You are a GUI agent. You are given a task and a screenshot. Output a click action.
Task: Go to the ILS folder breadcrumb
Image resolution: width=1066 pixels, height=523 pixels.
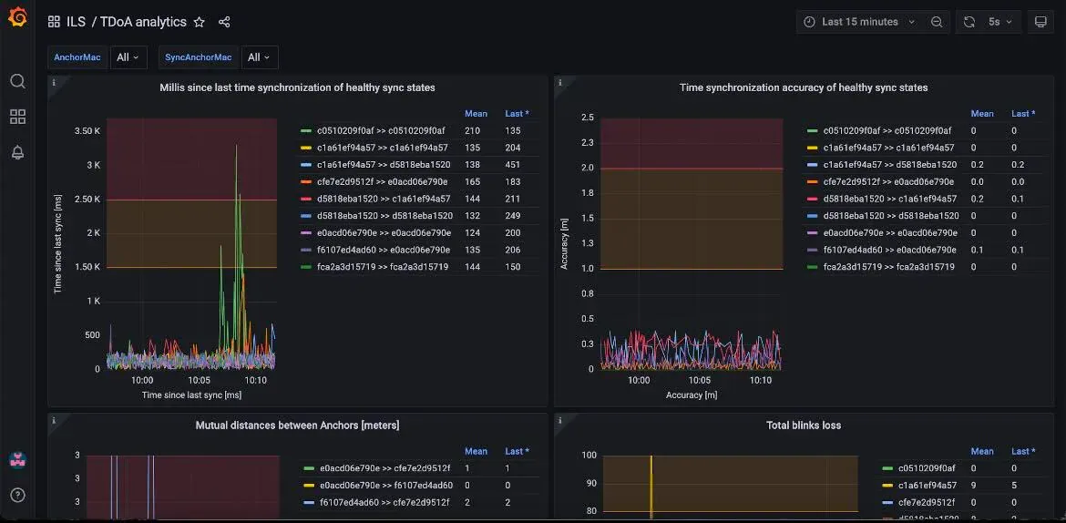[x=77, y=22]
